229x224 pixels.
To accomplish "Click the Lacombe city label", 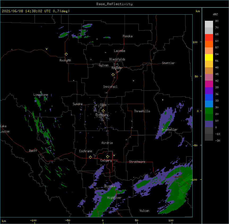I will click(x=120, y=51).
